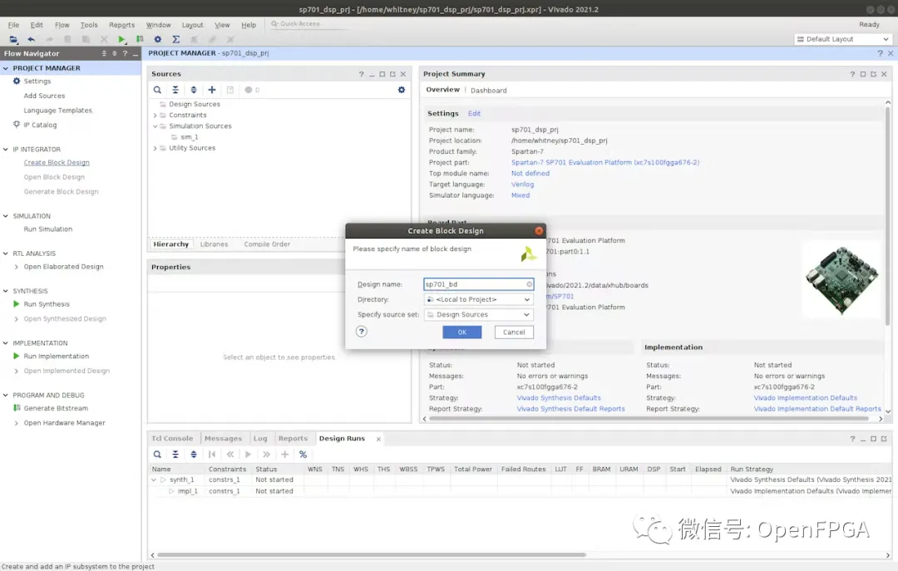Switch to the Tcl Console tab
This screenshot has height=571, width=898.
[172, 439]
